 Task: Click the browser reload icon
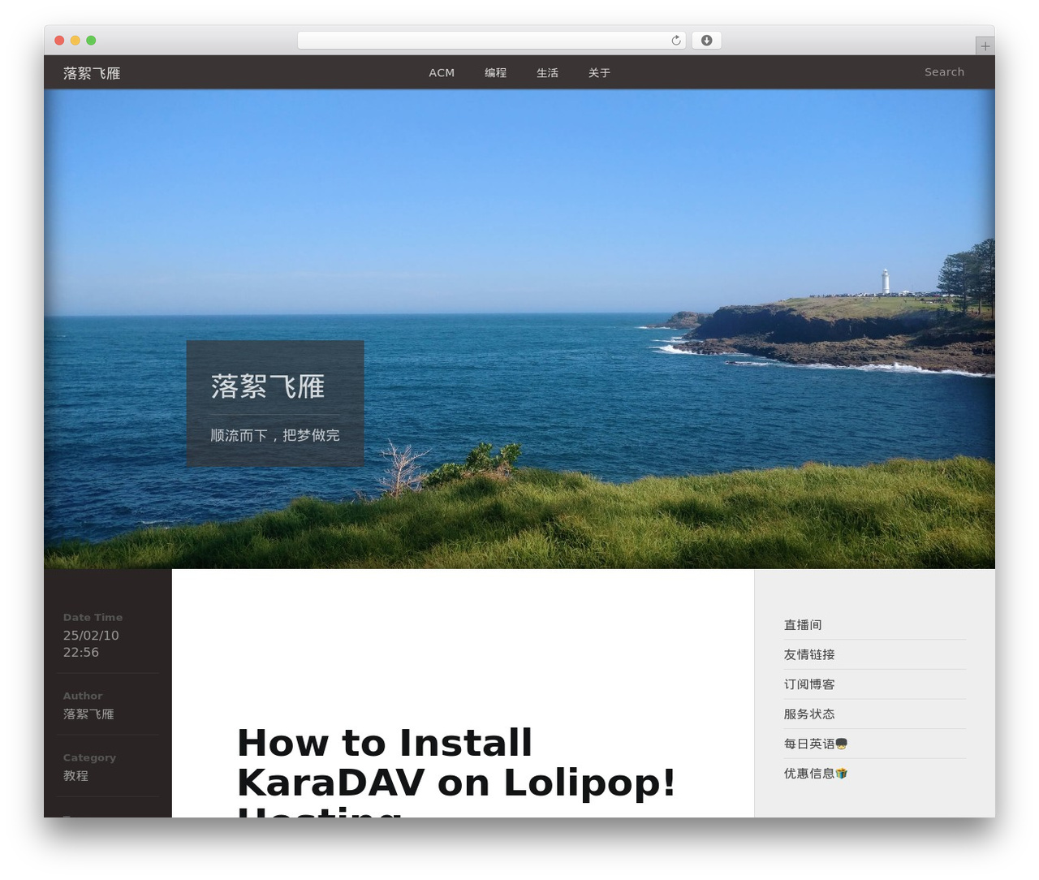pyautogui.click(x=675, y=41)
